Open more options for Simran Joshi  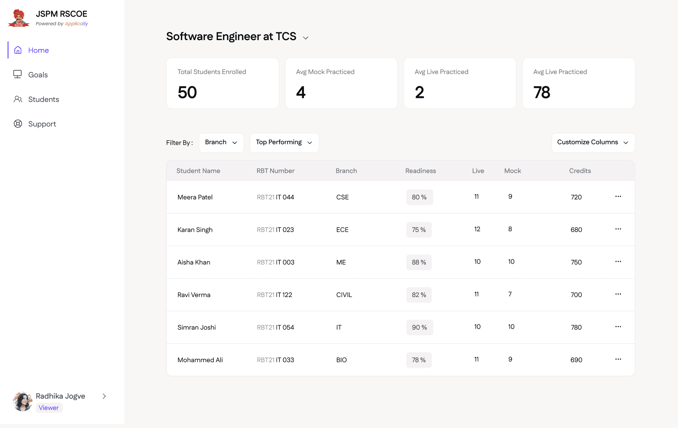click(x=618, y=327)
